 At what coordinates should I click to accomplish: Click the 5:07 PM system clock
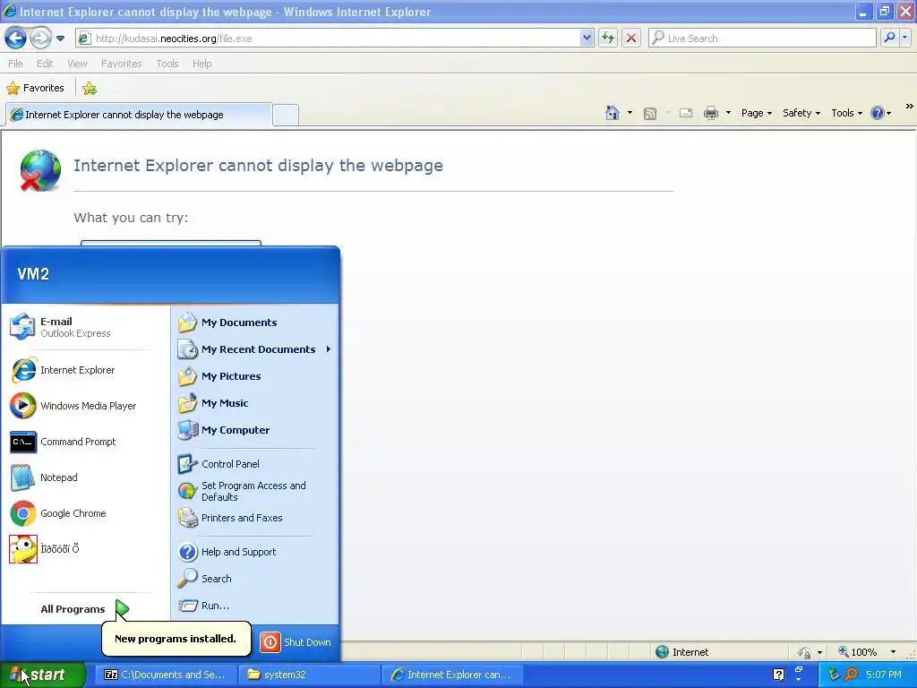[x=884, y=675]
